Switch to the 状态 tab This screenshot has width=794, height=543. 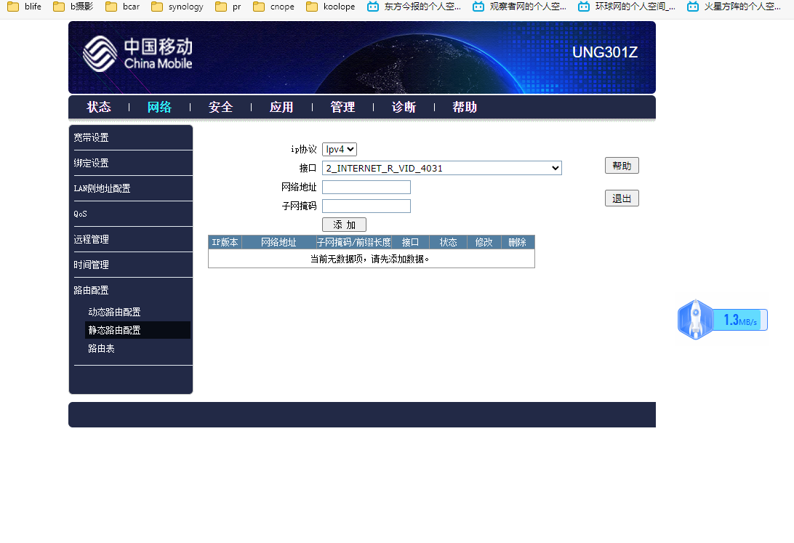(99, 108)
